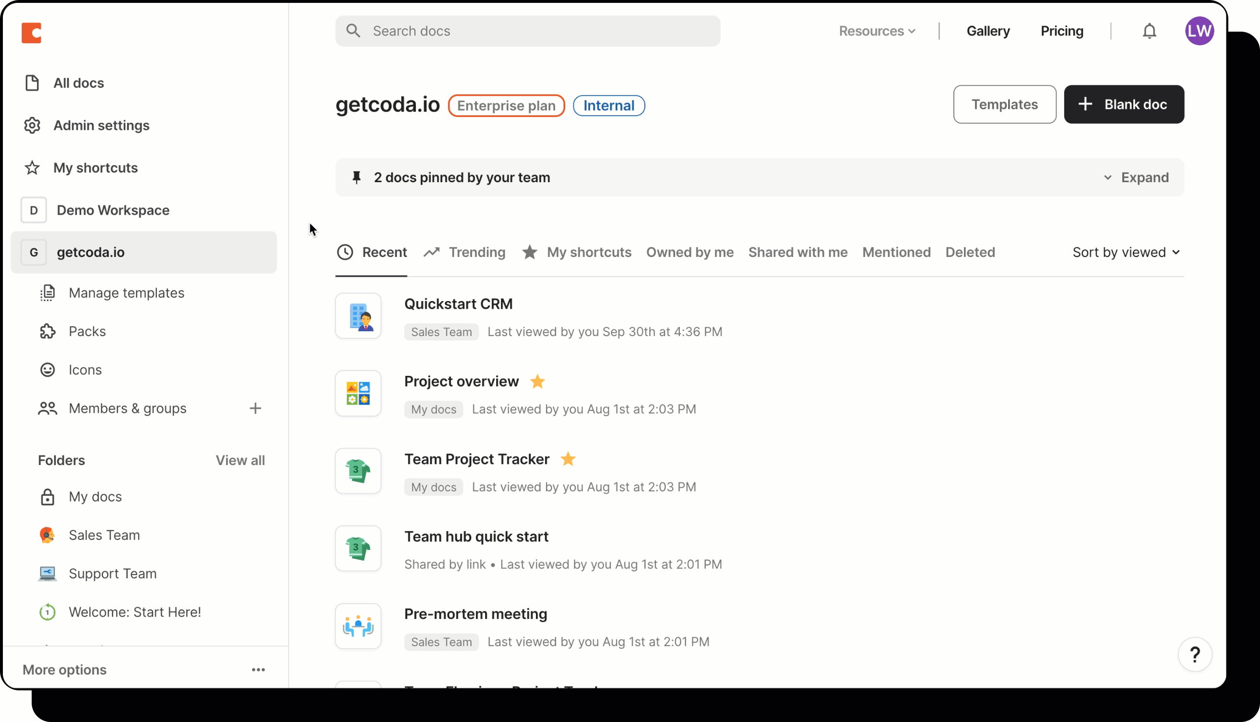This screenshot has width=1260, height=722.
Task: Unstar the Team Project Tracker doc
Action: [x=568, y=459]
